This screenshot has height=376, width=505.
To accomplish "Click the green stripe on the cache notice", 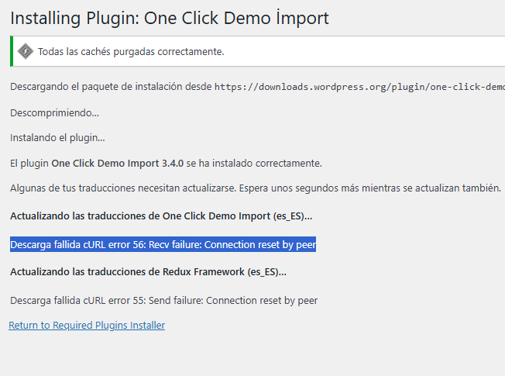I will click(12, 51).
